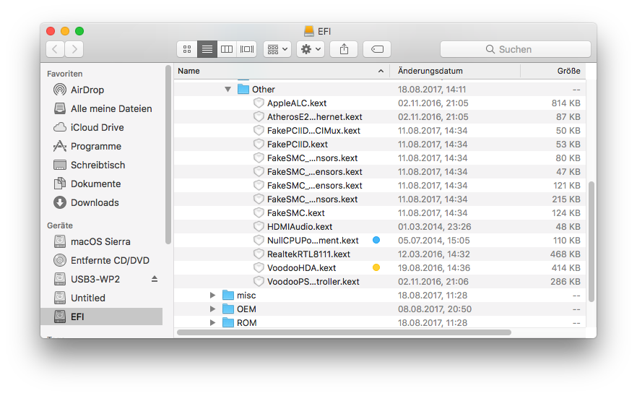Viewport: 637px width, 396px height.
Task: Click the Suchen search field
Action: click(x=516, y=49)
